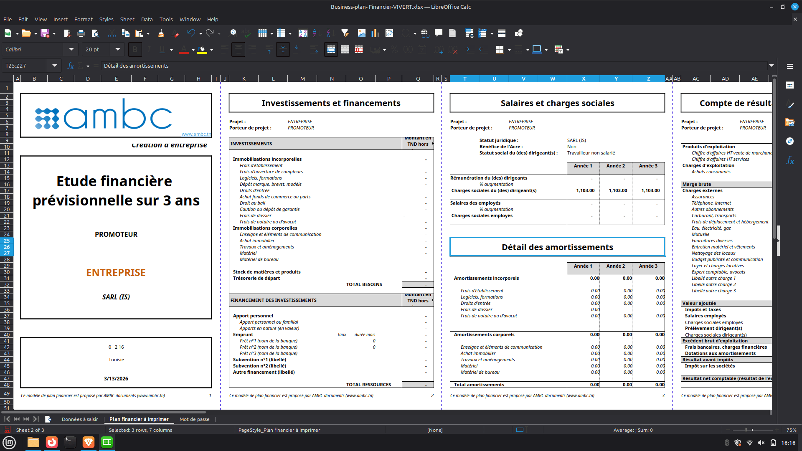Screen dimensions: 802x451
Task: Open the sidebar Navigator panel
Action: (789, 141)
